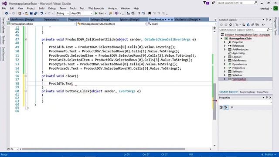Click the New Project toolbar icon
The height and width of the screenshot is (157, 279).
click(20, 14)
